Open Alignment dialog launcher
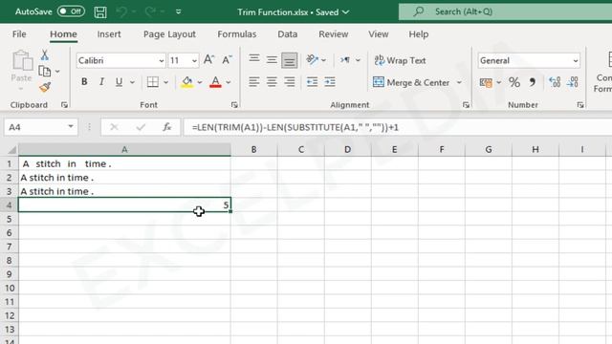The width and height of the screenshot is (612, 344). click(466, 105)
